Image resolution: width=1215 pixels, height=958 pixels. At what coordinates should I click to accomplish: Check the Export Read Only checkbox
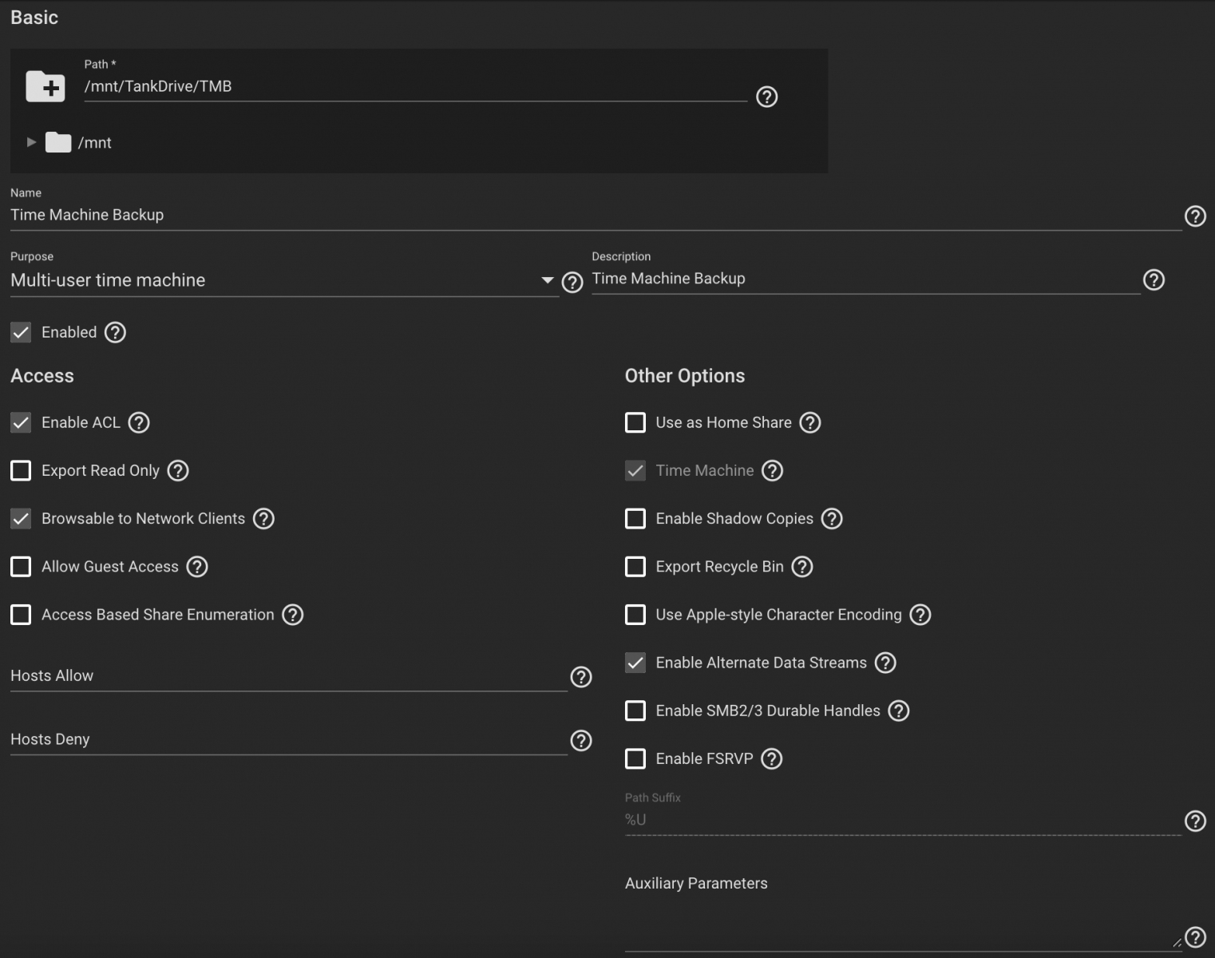pyautogui.click(x=21, y=470)
